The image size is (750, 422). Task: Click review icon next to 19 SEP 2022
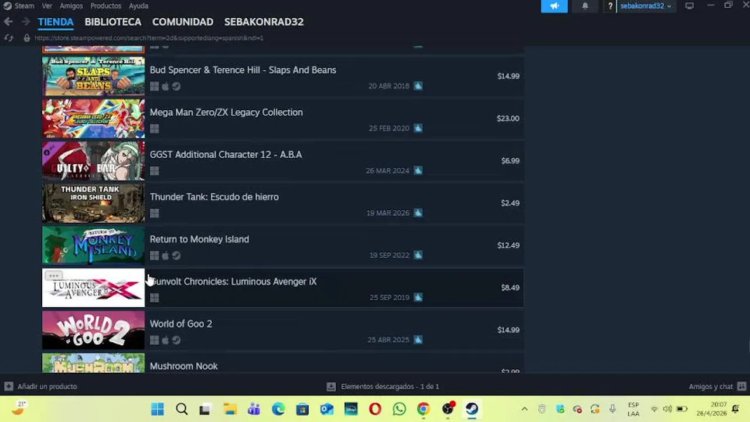point(418,255)
